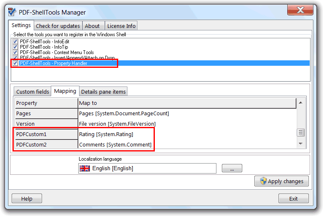Click the mapping list scroll down arrow

click(x=301, y=144)
